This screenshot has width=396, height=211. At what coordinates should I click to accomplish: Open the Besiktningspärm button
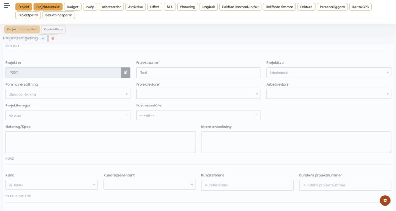[x=58, y=15]
